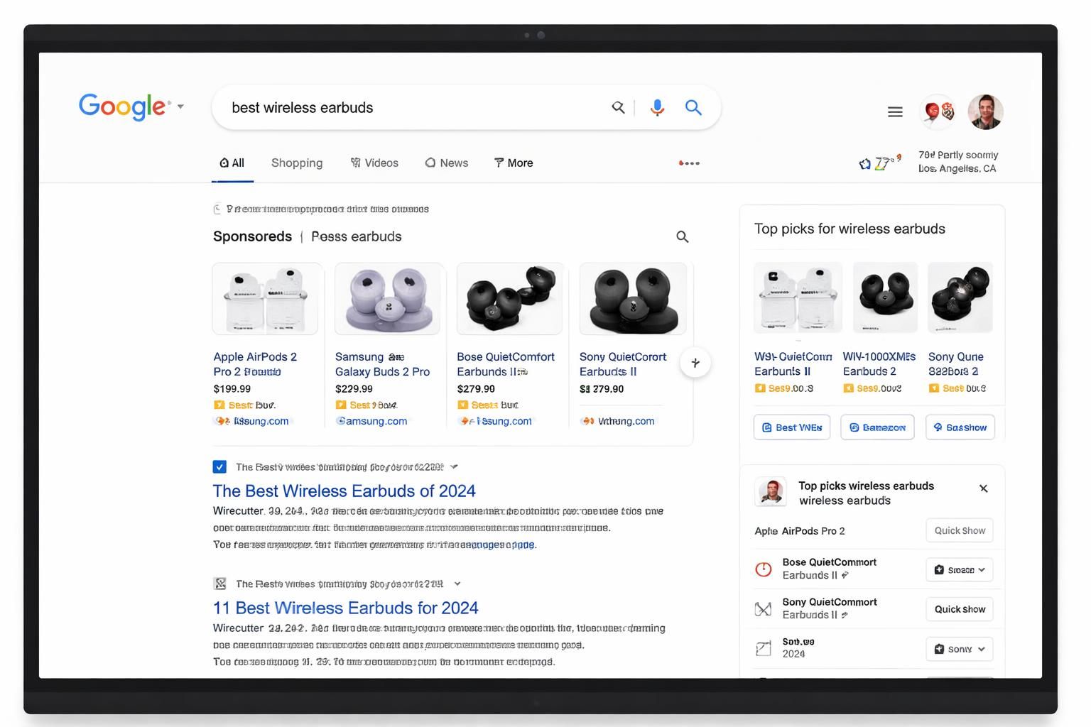Switch to the News tab

pos(447,163)
